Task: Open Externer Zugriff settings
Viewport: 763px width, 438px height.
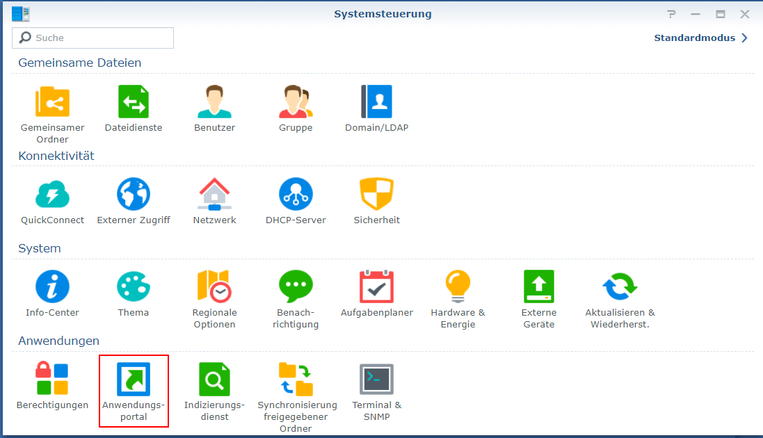Action: pyautogui.click(x=133, y=195)
